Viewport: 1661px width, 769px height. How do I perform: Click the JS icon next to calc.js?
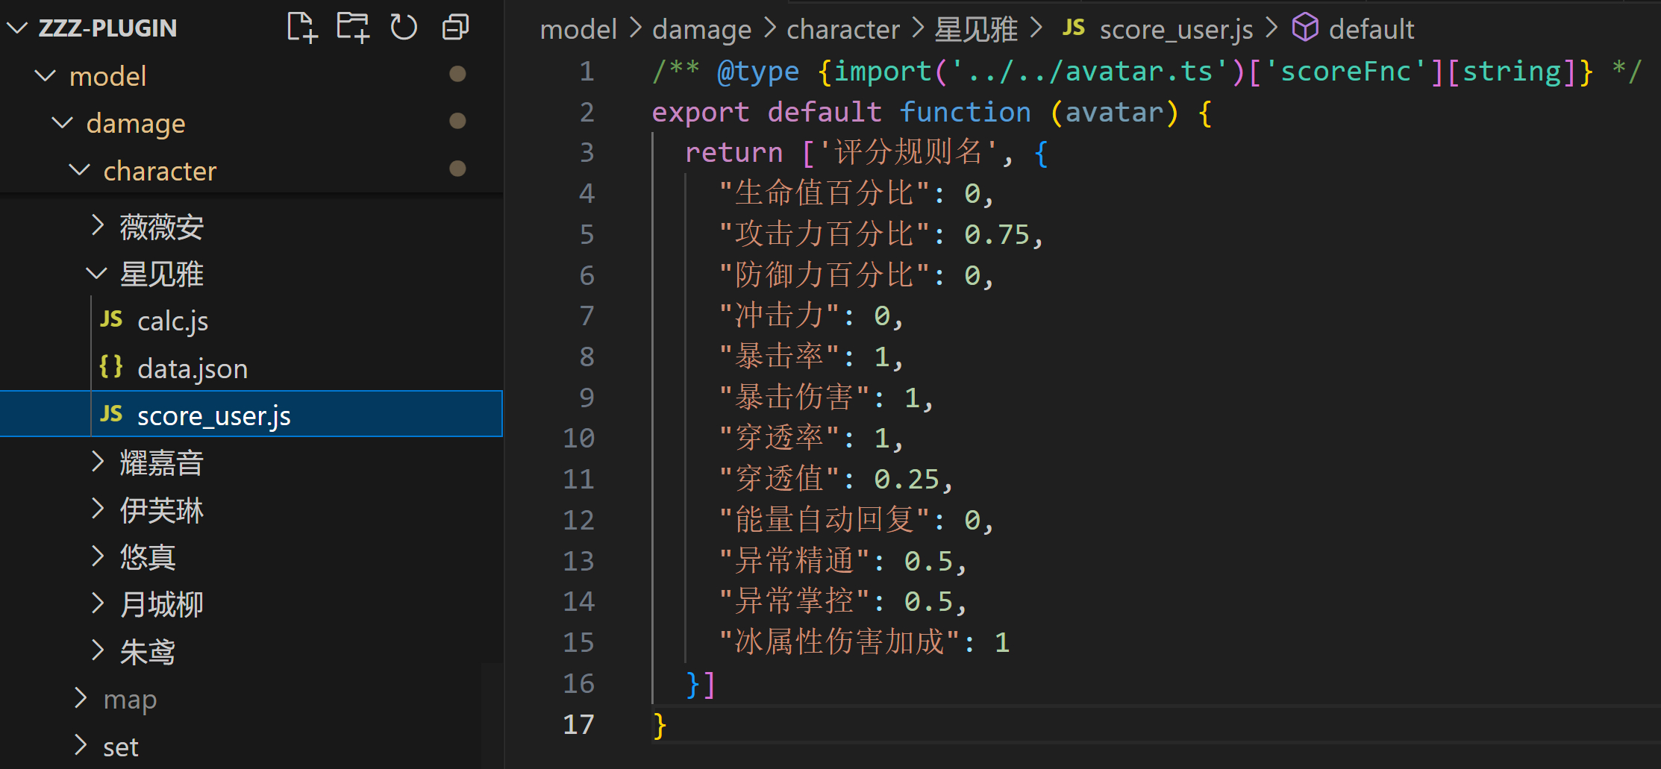111,320
